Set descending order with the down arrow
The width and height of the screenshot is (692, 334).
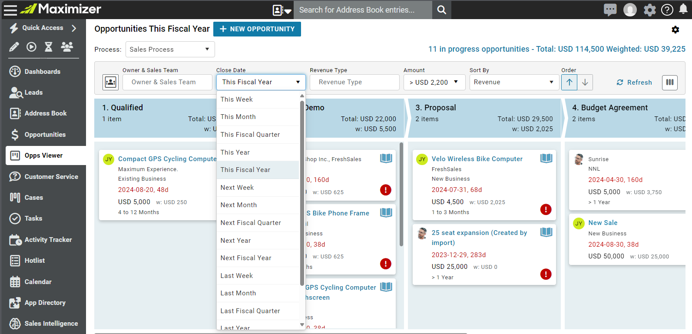pyautogui.click(x=585, y=82)
